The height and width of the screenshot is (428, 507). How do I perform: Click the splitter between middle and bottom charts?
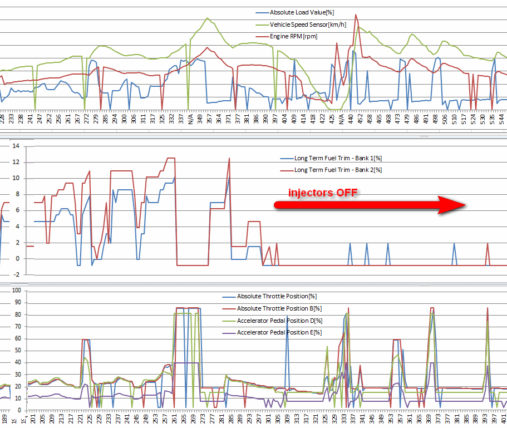254,285
